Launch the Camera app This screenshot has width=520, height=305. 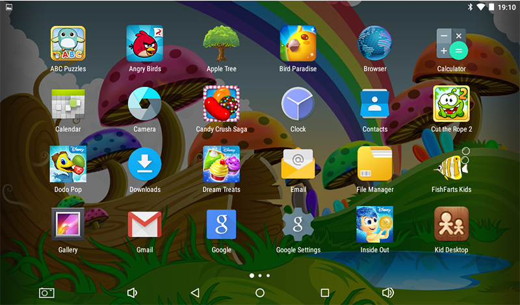[144, 104]
